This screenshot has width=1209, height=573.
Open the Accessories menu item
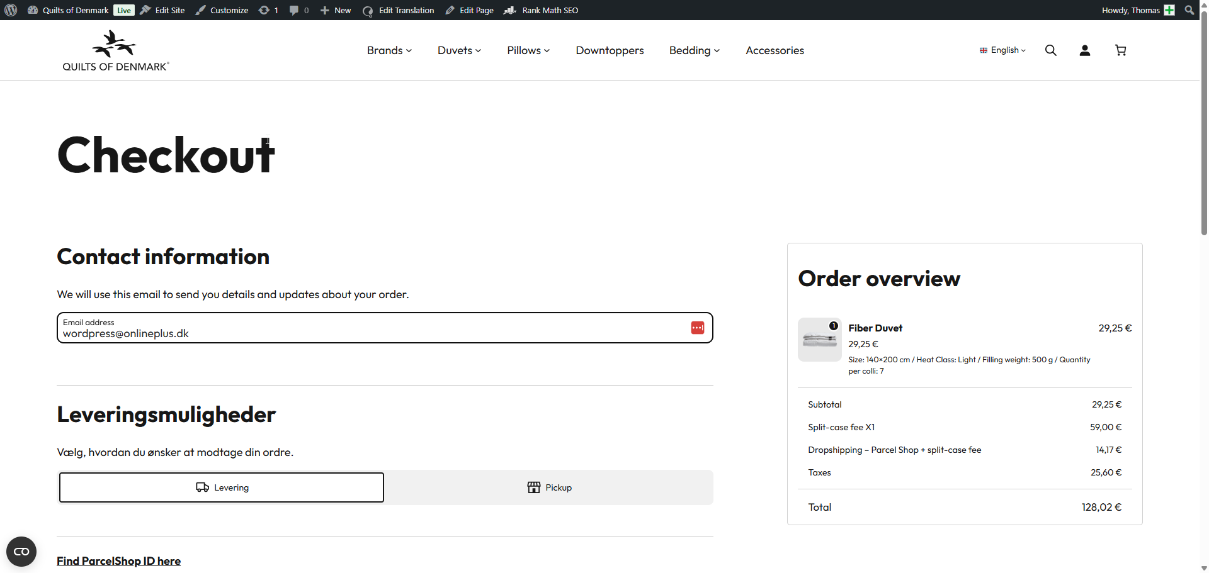click(775, 50)
